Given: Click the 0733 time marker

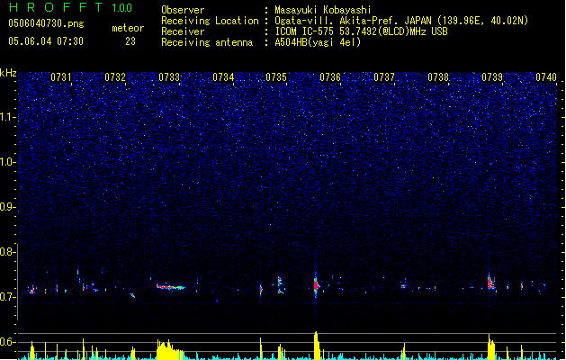Looking at the screenshot, I should point(169,77).
